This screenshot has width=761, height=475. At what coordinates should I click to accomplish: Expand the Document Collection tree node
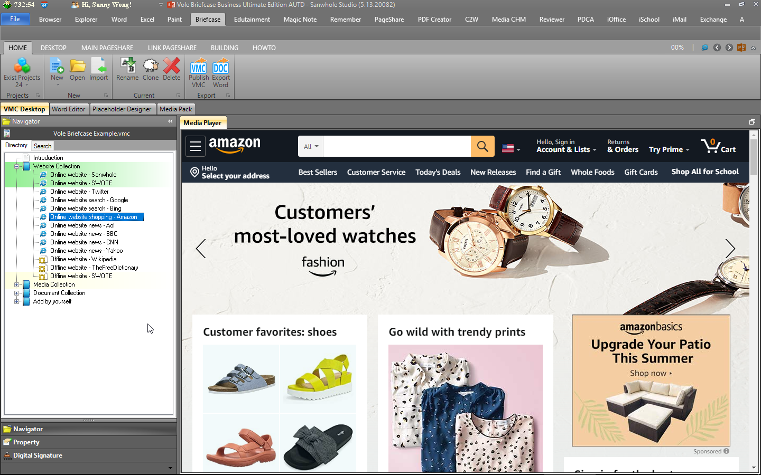(17, 293)
